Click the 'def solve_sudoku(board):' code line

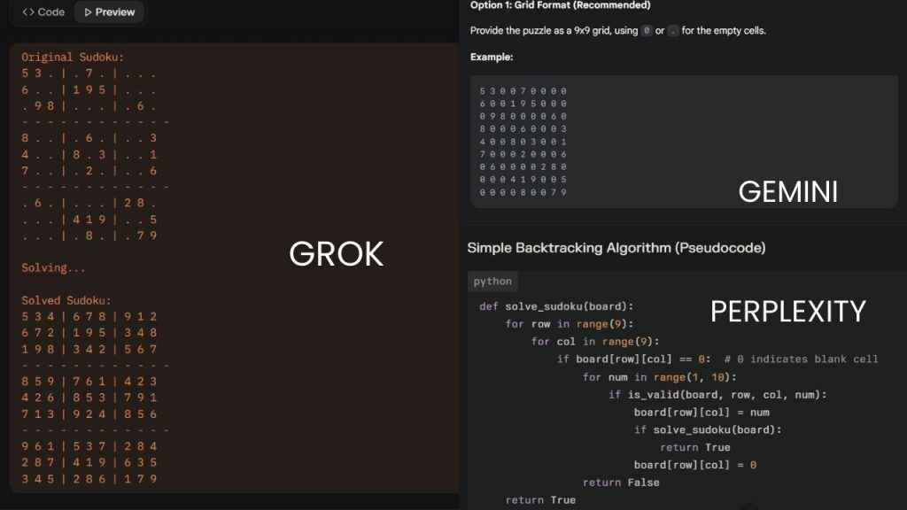coord(547,306)
